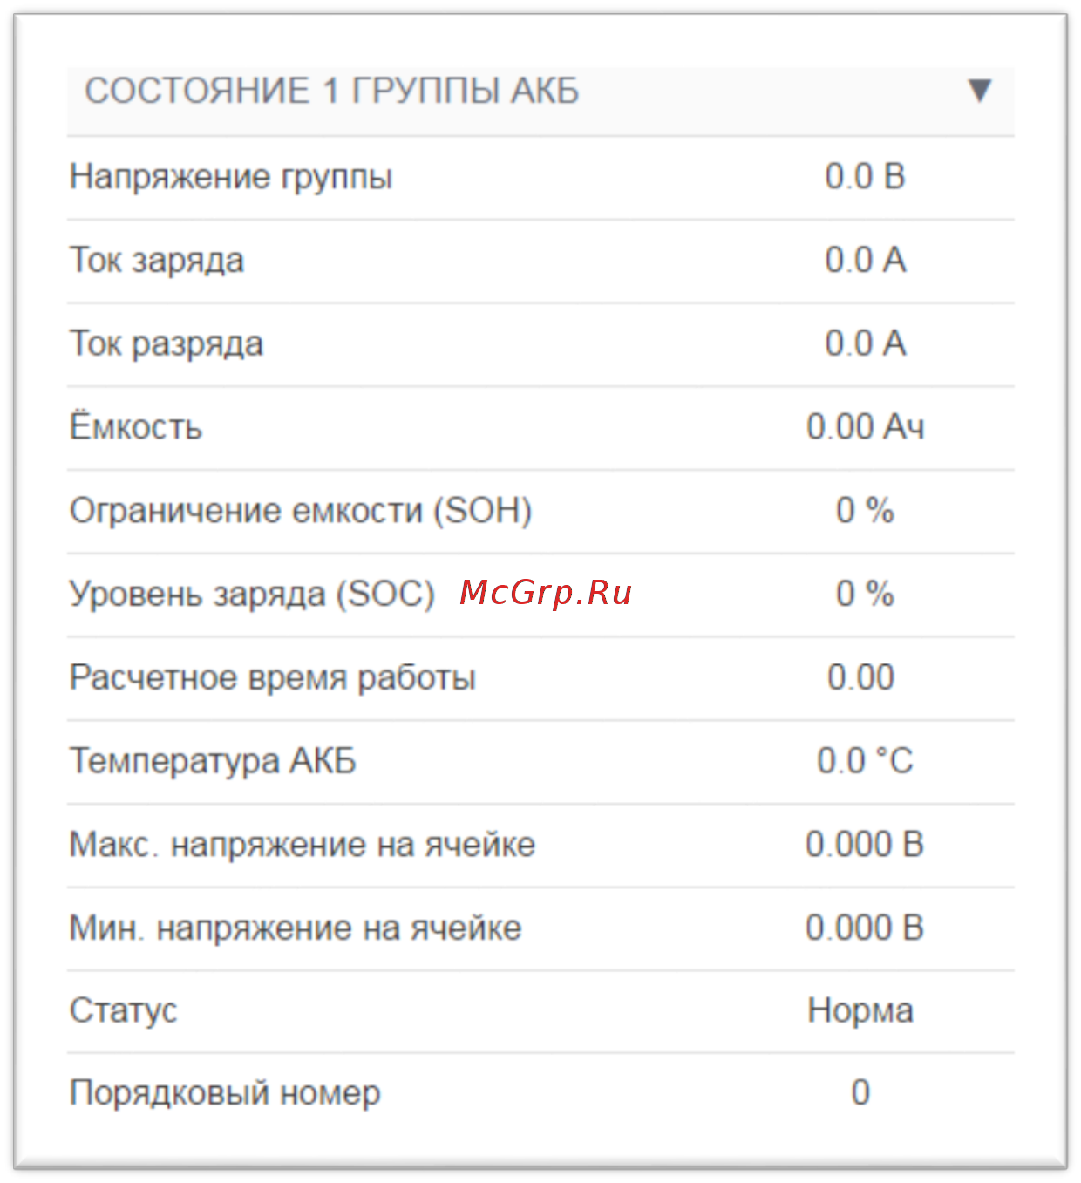The height and width of the screenshot is (1183, 1081).
Task: Select Расчетное время работы label
Action: point(273,678)
